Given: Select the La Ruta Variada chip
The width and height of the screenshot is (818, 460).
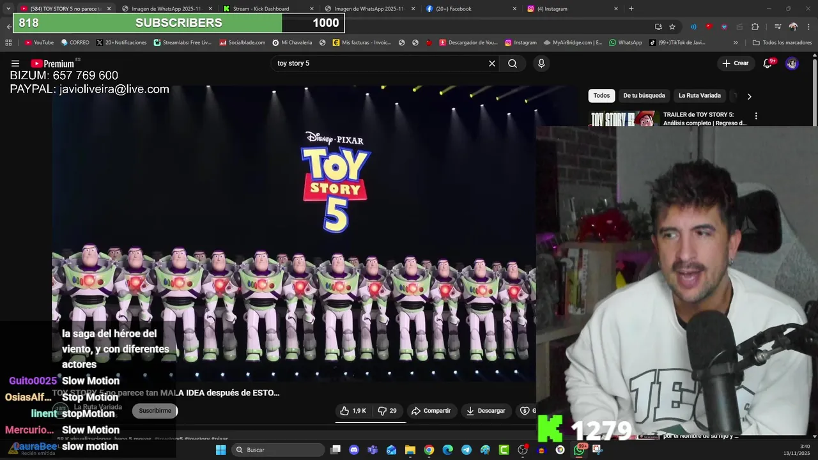Looking at the screenshot, I should point(700,96).
